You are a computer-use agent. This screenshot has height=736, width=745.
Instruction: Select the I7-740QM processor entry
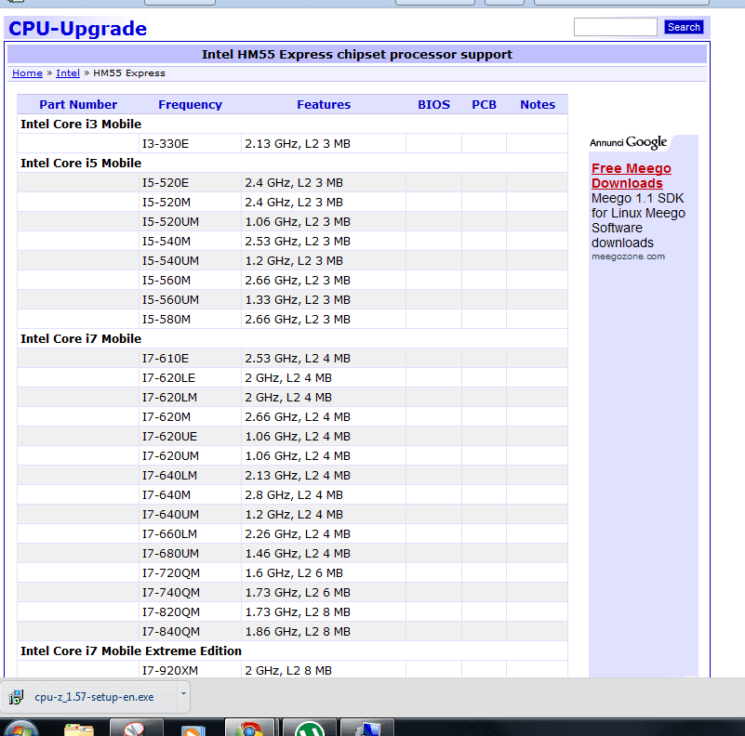171,592
